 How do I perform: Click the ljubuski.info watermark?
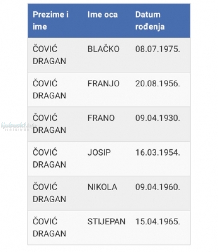(x=15, y=125)
